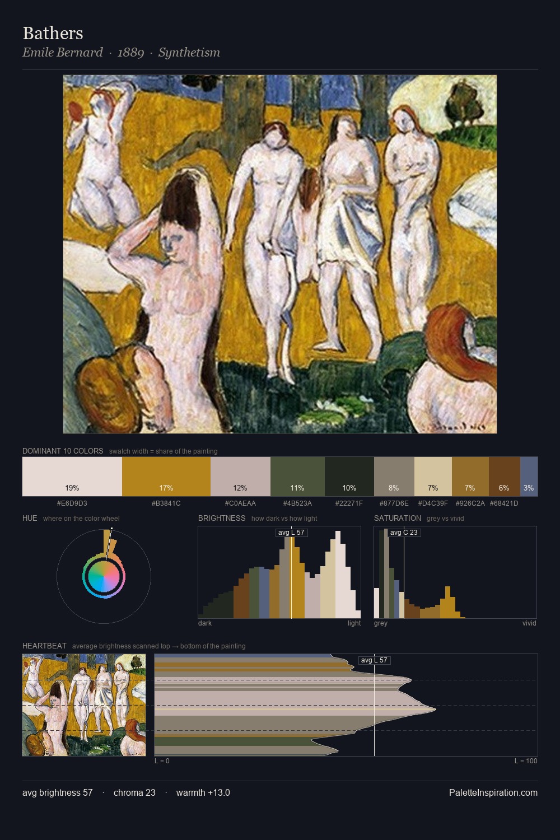Click the 'vivid' axis label
The image size is (560, 840).
click(x=529, y=623)
